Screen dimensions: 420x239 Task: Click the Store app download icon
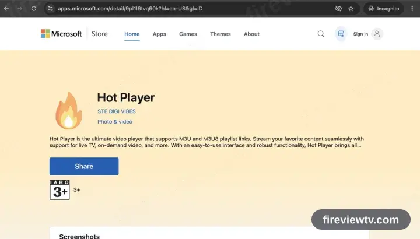(341, 34)
